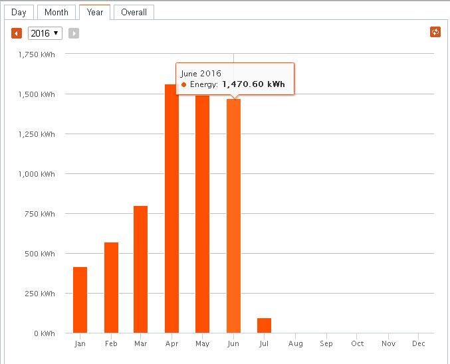Click the small July energy bar
The image size is (450, 364).
pyautogui.click(x=264, y=325)
